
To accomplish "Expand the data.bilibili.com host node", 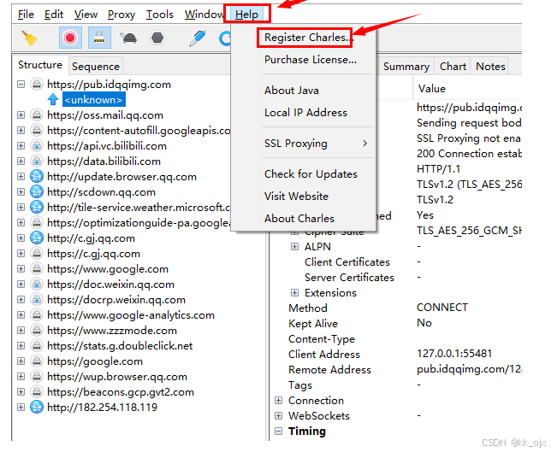I will pos(21,161).
